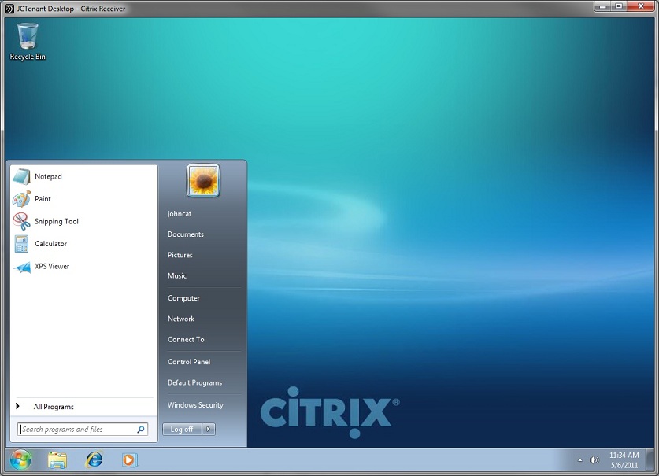
Task: Open the Recycle Bin
Action: (27, 34)
